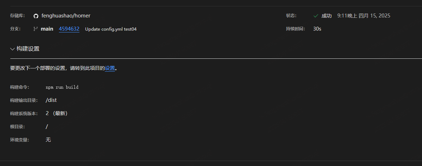The width and height of the screenshot is (422, 166).
Task: Click the GitHub icon beside fenghuashao/homer
Action: coord(36,16)
